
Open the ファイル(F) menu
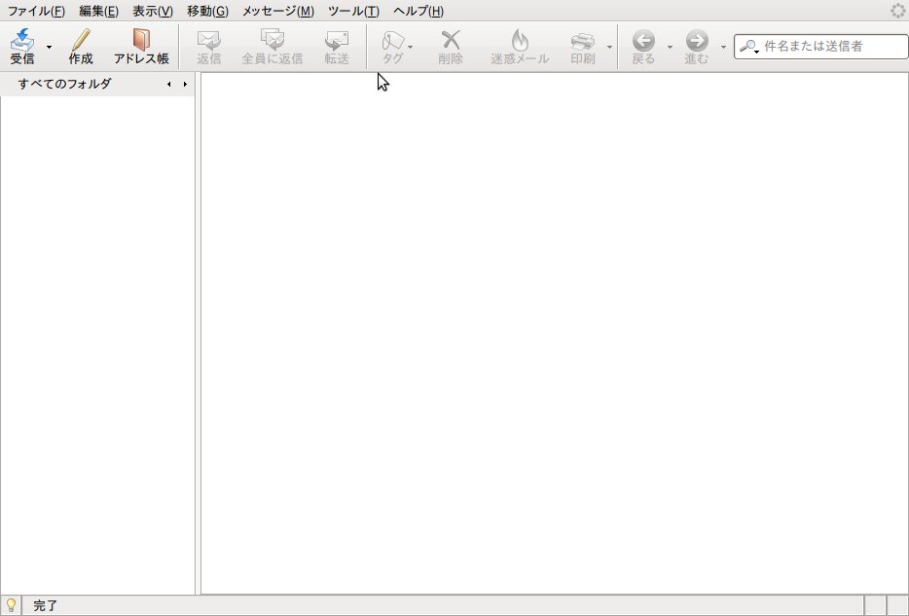click(x=36, y=11)
